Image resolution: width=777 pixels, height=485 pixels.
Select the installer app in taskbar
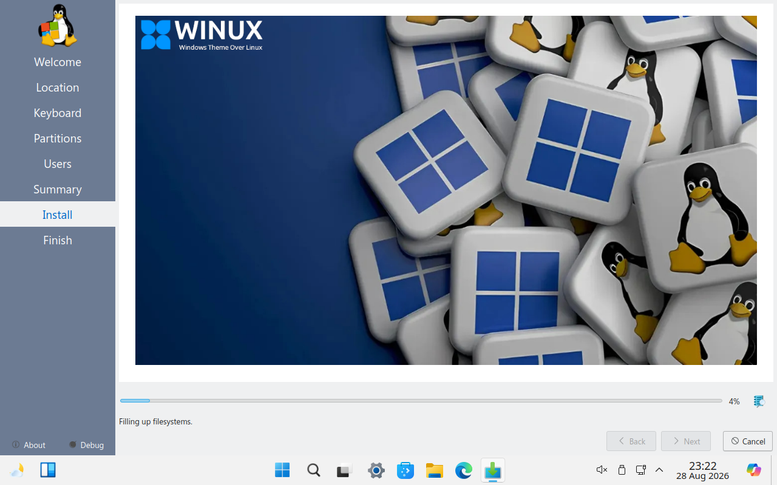point(493,470)
